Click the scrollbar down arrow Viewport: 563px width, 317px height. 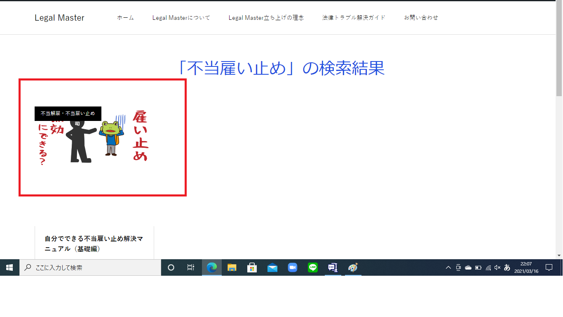tap(559, 256)
